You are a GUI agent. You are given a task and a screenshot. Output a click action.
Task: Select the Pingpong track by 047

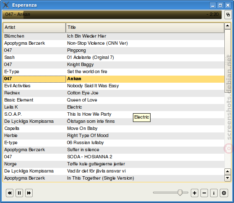click(x=114, y=51)
